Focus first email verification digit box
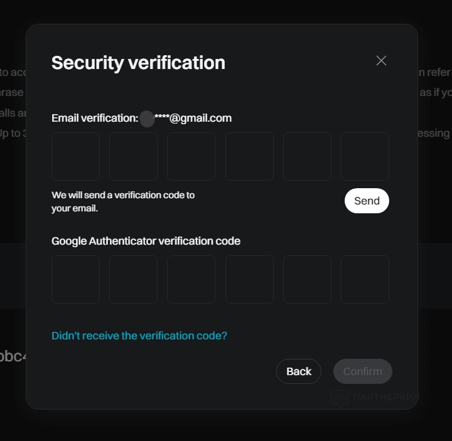This screenshot has width=452, height=441. tap(75, 156)
